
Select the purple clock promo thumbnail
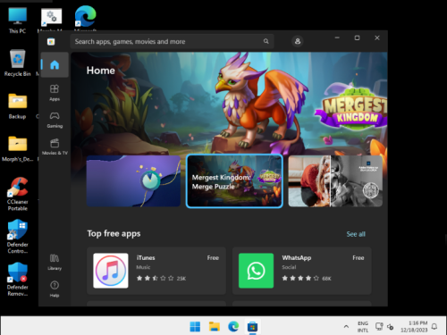click(x=133, y=181)
